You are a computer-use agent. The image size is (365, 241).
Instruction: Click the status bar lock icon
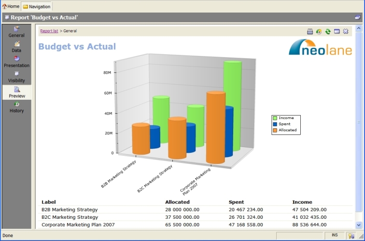(351, 236)
